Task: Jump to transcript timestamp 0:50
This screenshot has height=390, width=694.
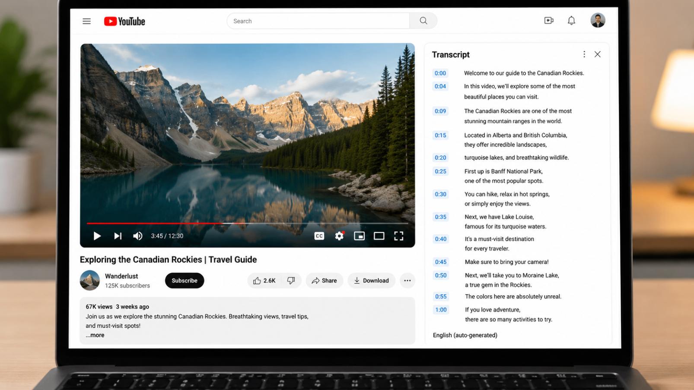Action: 441,275
